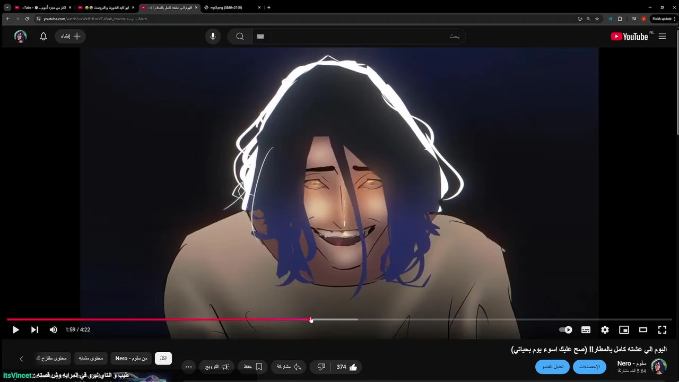Switch to the ابو كايد الشورما tab
Viewport: 679px width, 382px height.
coord(107,7)
